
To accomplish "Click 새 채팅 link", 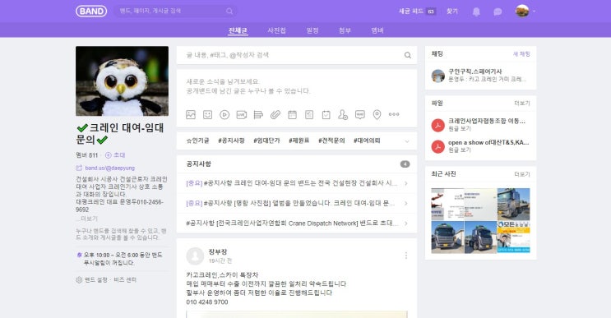I will coord(521,54).
